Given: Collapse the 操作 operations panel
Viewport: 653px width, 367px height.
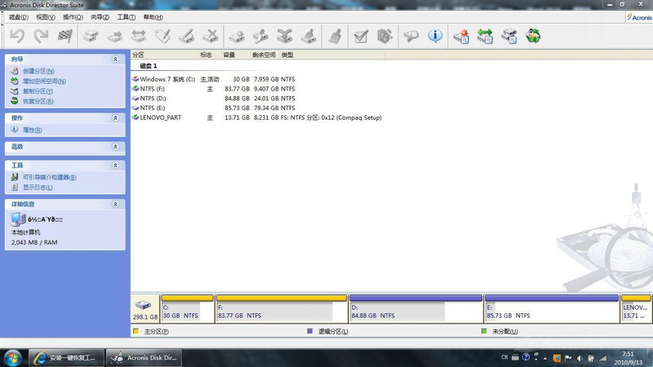Looking at the screenshot, I should pyautogui.click(x=115, y=118).
